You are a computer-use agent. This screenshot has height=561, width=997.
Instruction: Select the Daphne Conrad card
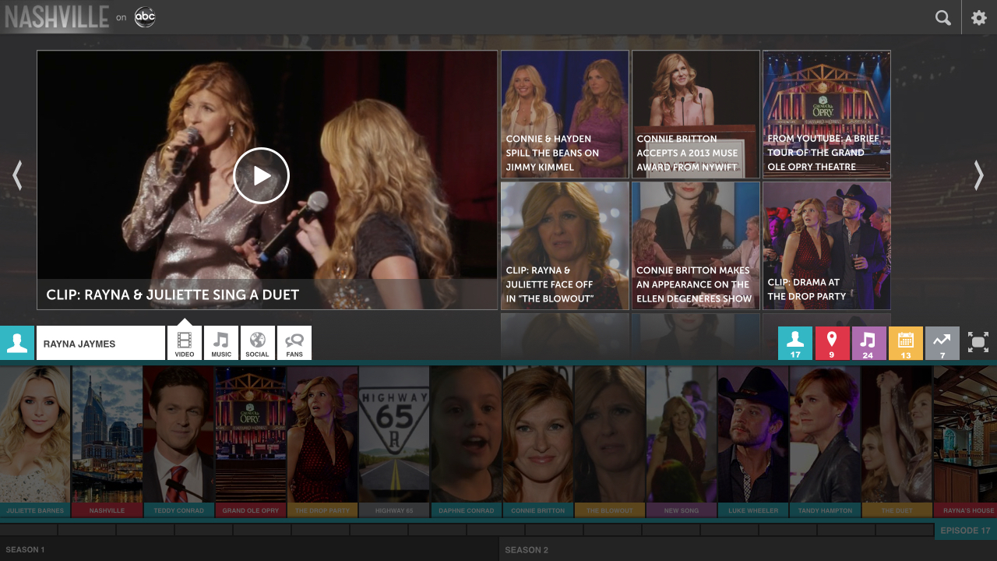[466, 442]
